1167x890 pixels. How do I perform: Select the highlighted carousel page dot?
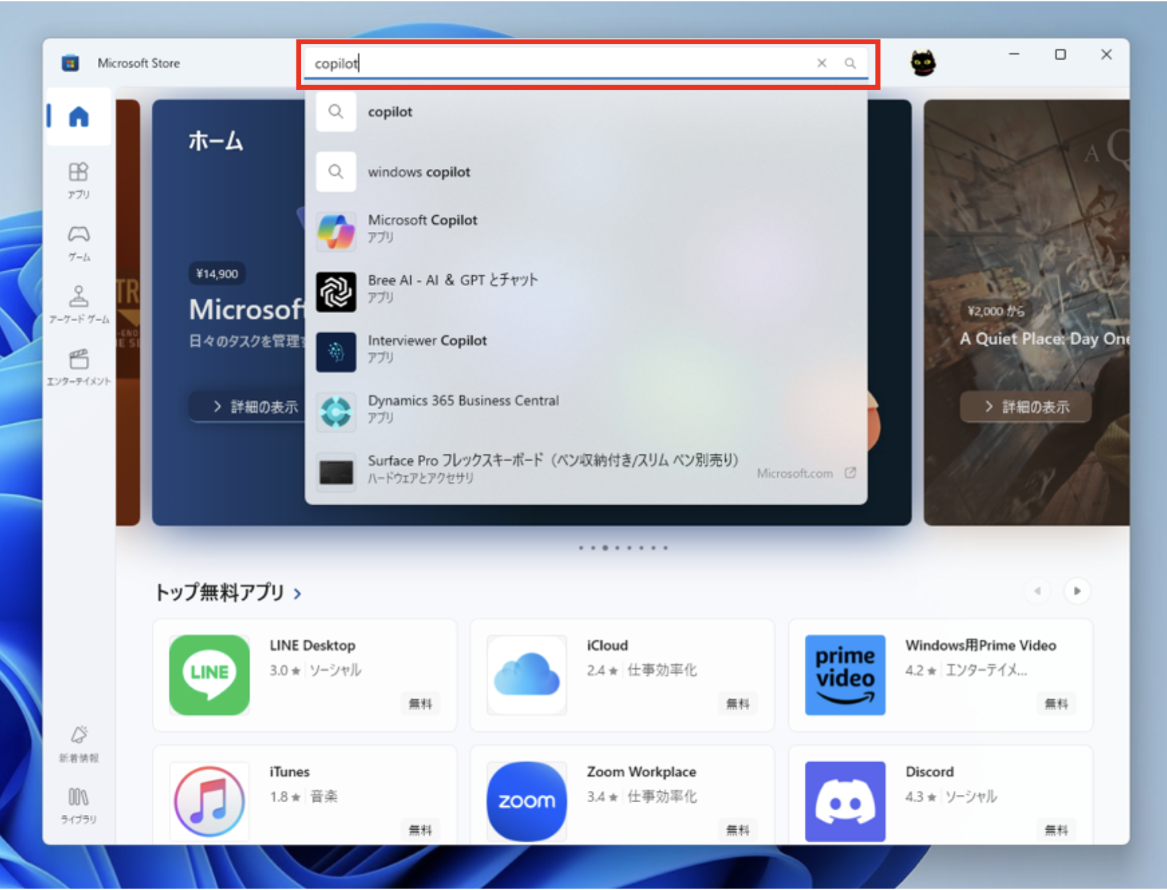tap(605, 548)
